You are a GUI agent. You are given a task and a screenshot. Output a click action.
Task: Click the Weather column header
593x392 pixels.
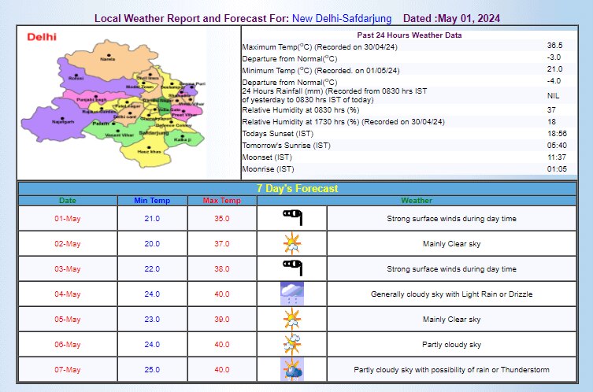[x=417, y=201]
